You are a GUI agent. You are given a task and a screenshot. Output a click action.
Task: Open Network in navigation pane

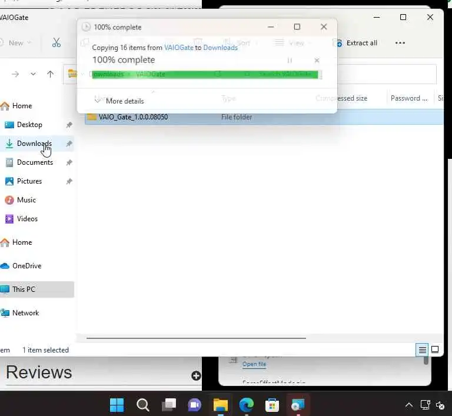pyautogui.click(x=25, y=313)
